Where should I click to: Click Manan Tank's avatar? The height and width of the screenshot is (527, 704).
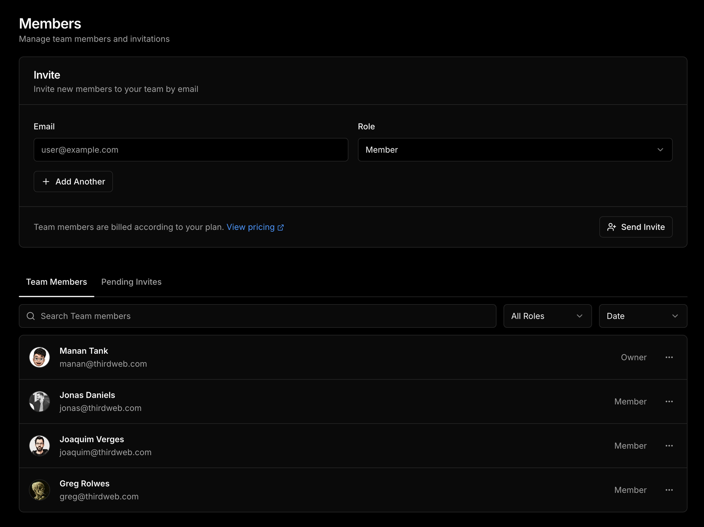39,357
